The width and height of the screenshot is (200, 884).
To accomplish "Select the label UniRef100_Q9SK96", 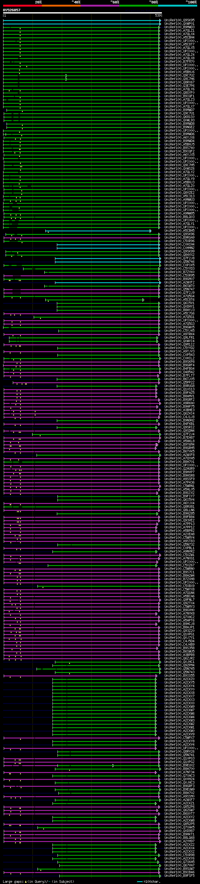I will pyautogui.click(x=179, y=234).
